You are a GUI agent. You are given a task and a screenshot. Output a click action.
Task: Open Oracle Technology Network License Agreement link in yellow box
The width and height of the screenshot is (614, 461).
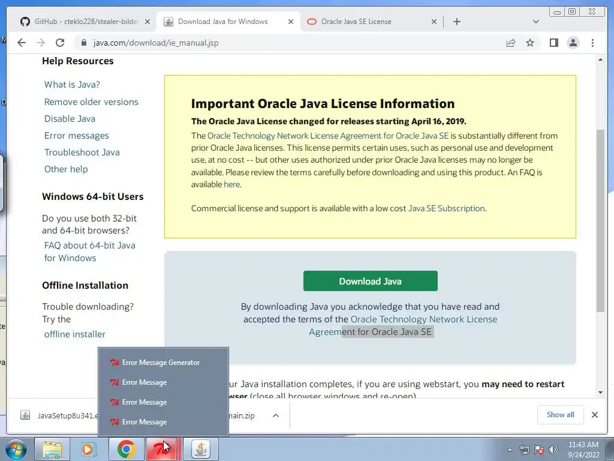[x=328, y=136]
